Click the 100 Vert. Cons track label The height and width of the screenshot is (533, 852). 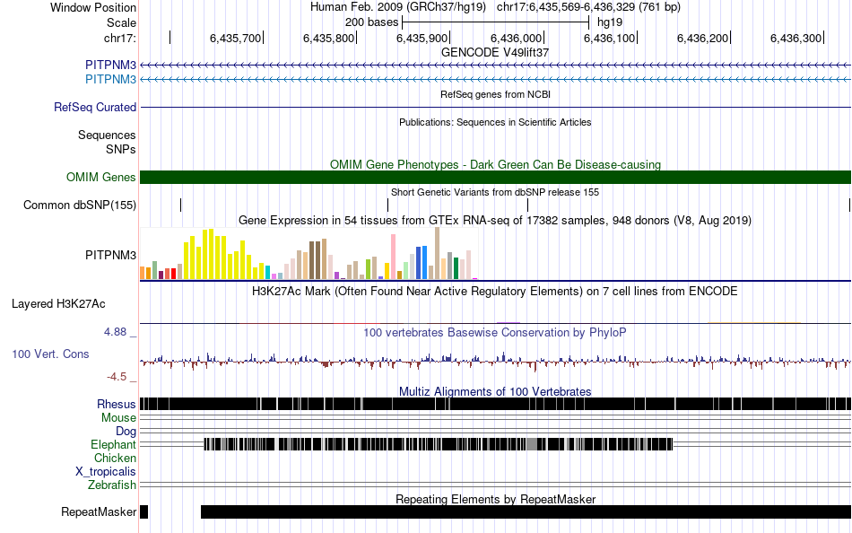pyautogui.click(x=50, y=354)
